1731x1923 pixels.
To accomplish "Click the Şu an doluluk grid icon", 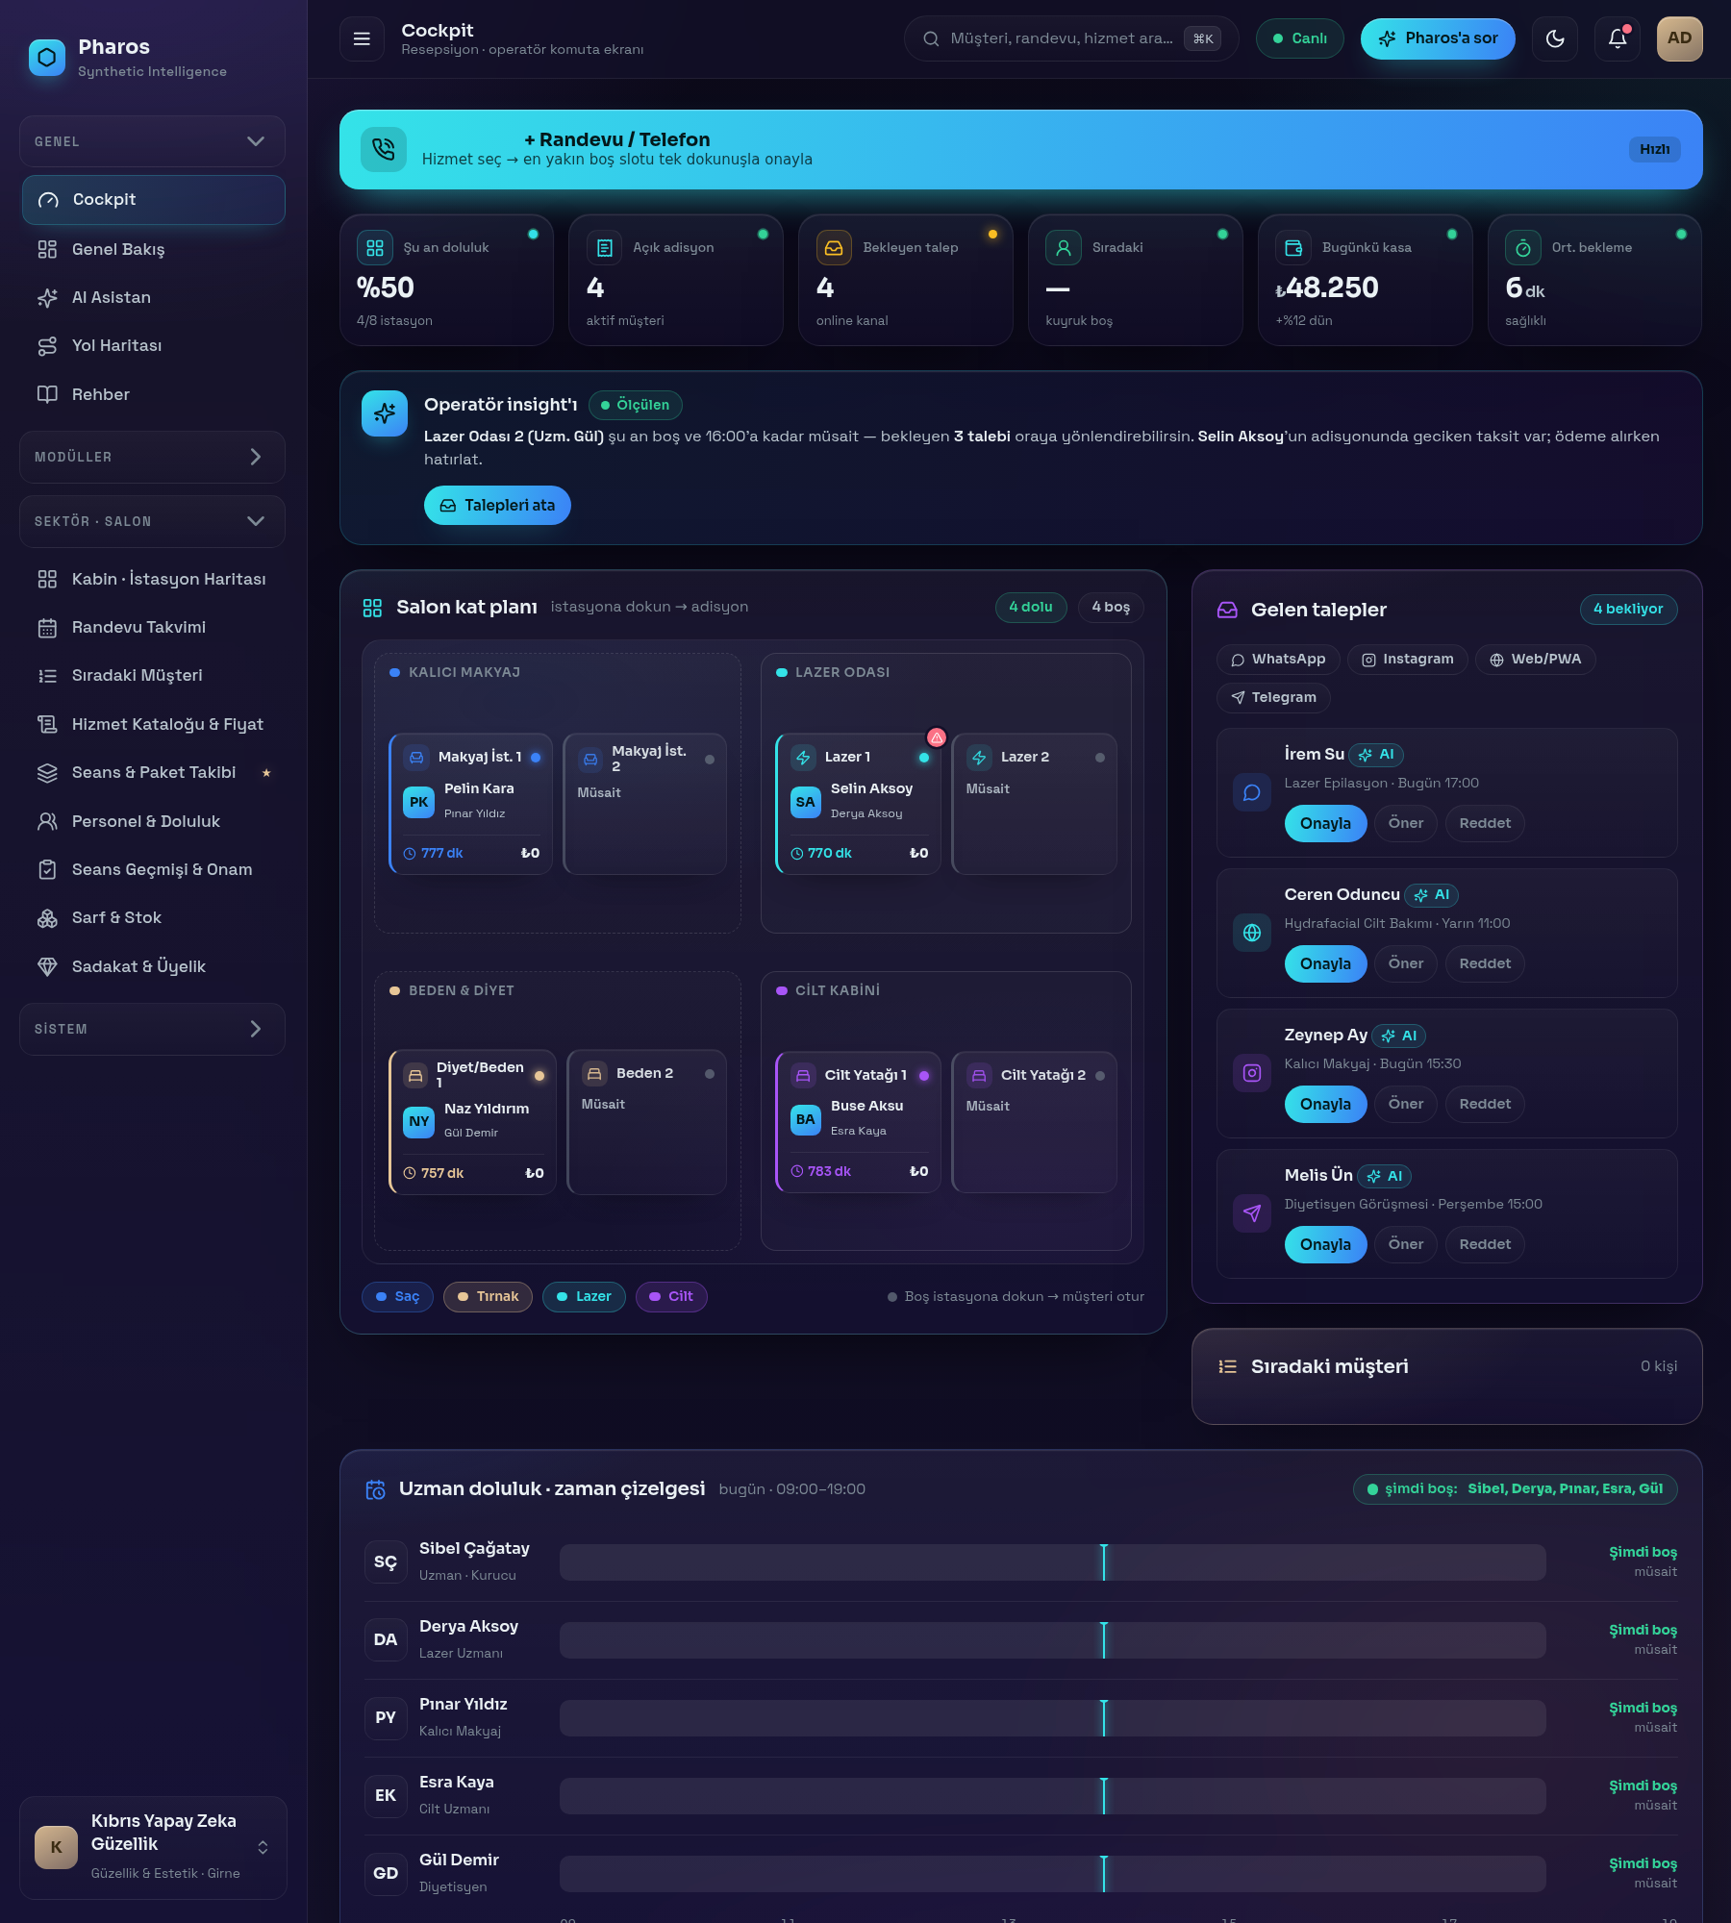I will (x=375, y=248).
